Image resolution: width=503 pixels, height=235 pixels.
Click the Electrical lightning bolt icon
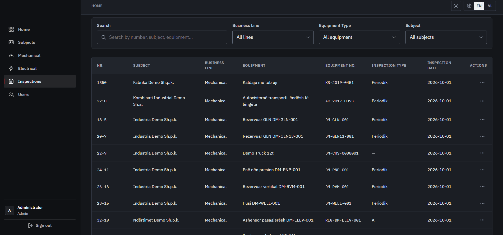click(x=11, y=69)
